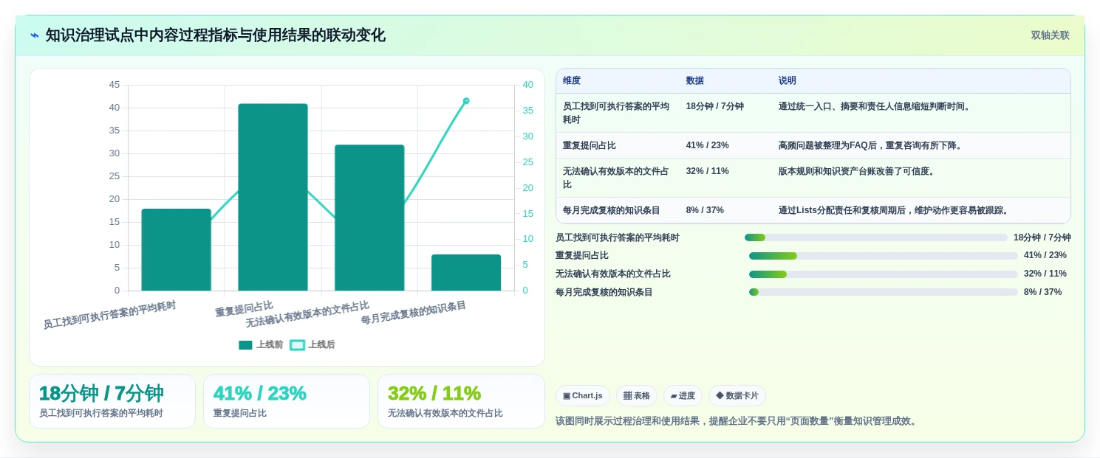The height and width of the screenshot is (458, 1100).
Task: Click the line chart end point at 37
Action: point(466,100)
